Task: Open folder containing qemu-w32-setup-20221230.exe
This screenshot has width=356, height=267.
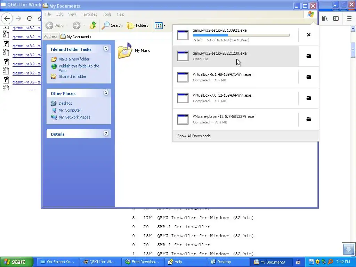Action: pos(309,56)
